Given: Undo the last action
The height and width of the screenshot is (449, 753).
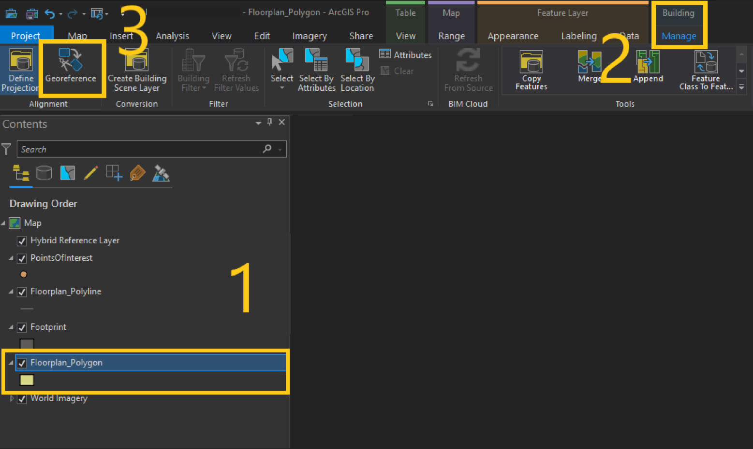Looking at the screenshot, I should pos(50,14).
